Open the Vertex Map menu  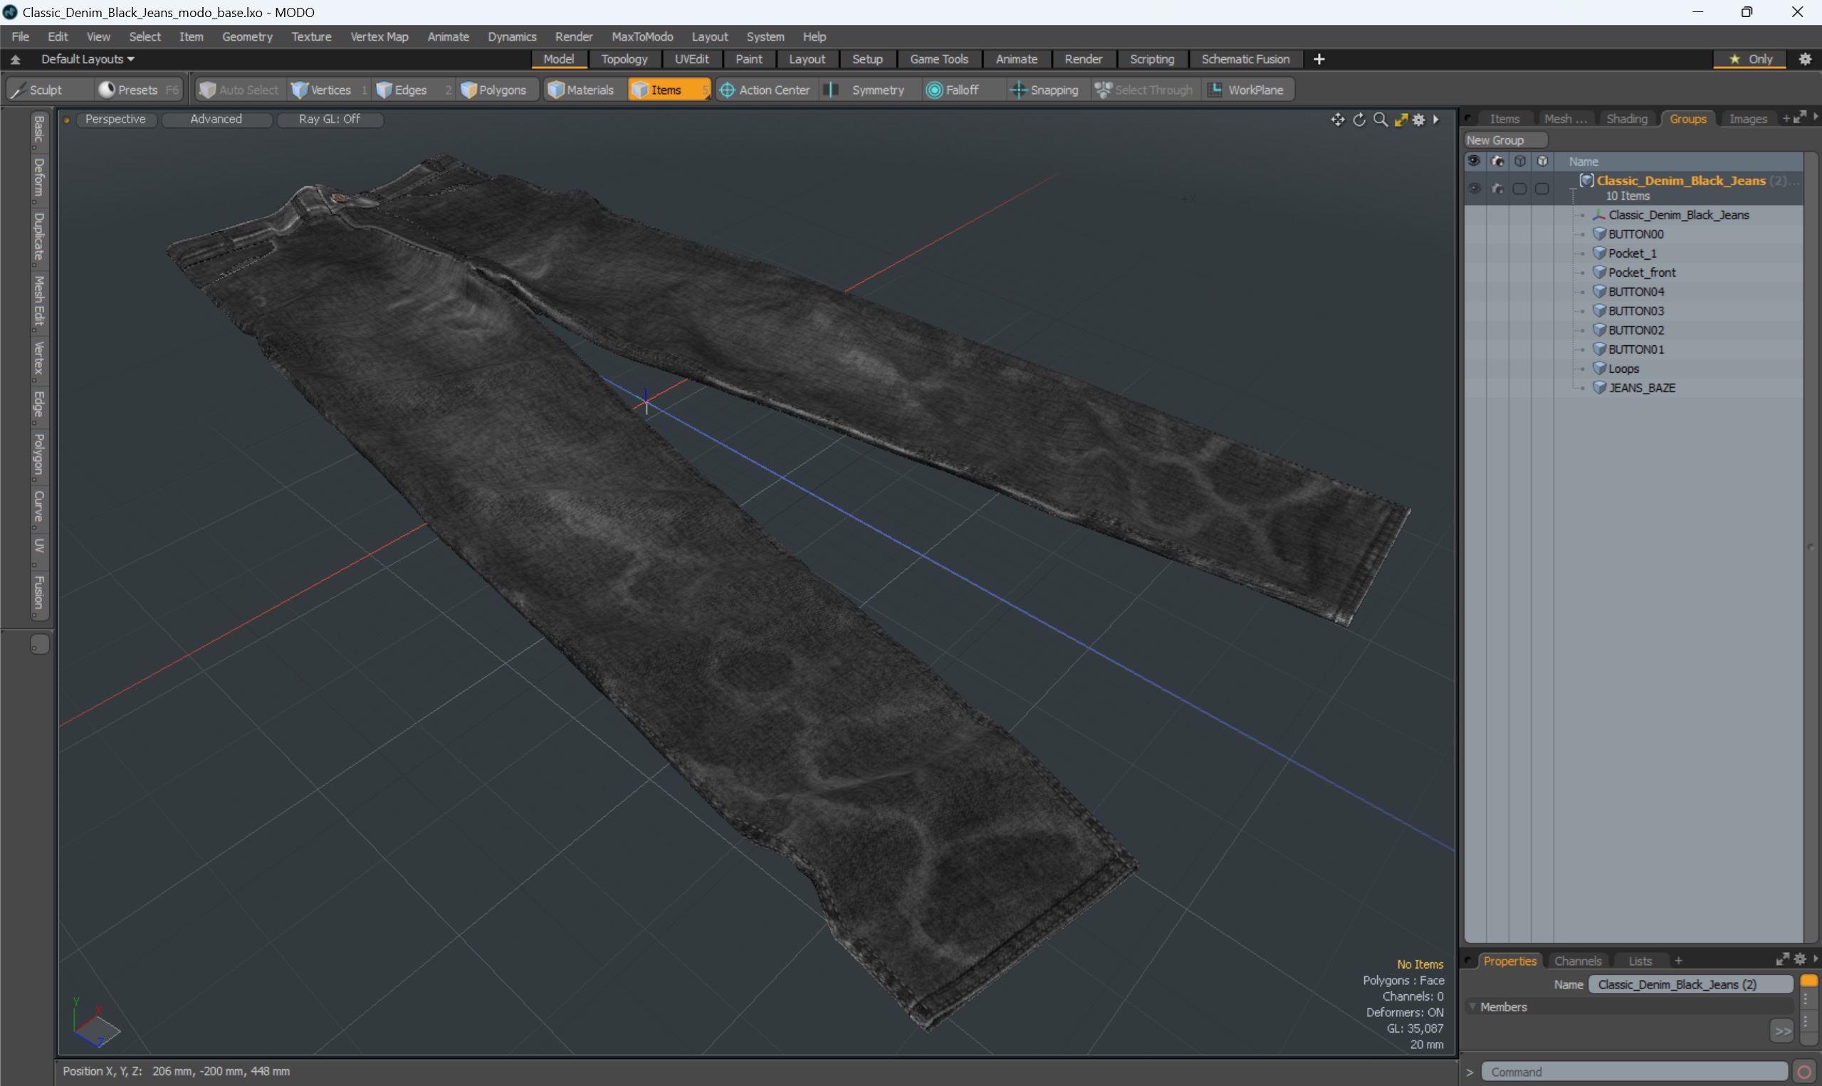pos(379,36)
